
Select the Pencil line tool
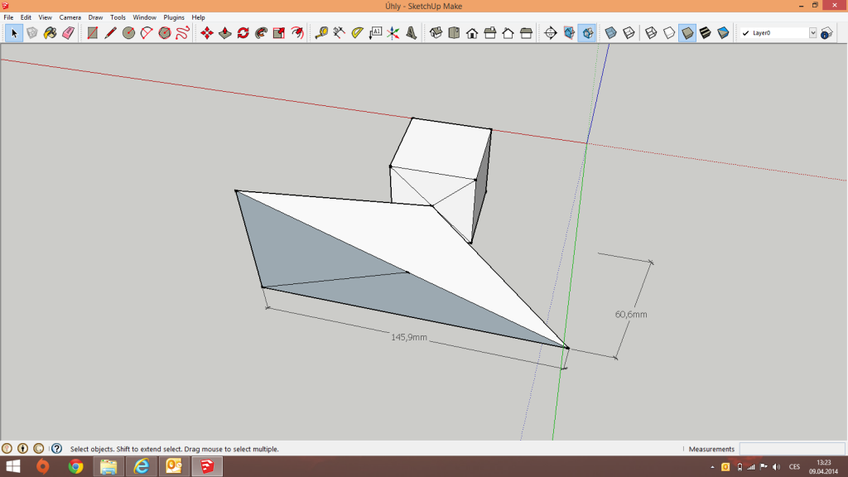tap(110, 33)
